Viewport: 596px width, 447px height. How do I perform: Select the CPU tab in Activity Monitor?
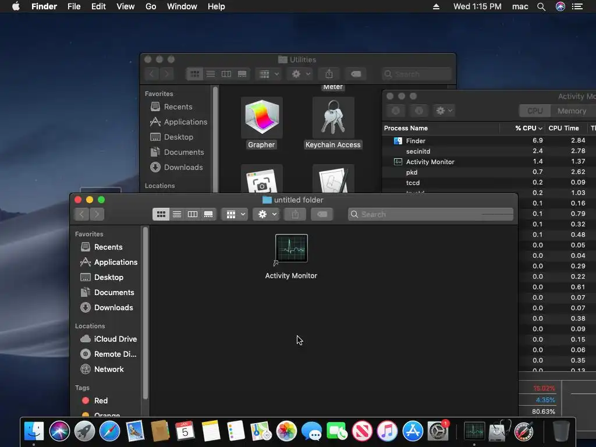tap(535, 111)
